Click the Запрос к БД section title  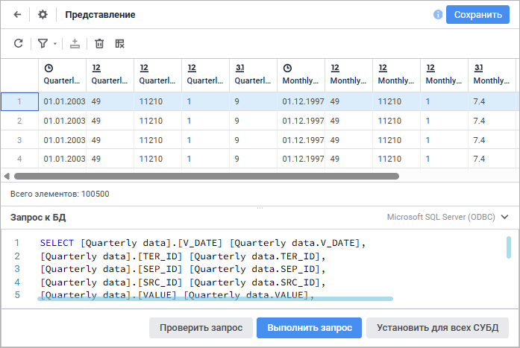38,217
